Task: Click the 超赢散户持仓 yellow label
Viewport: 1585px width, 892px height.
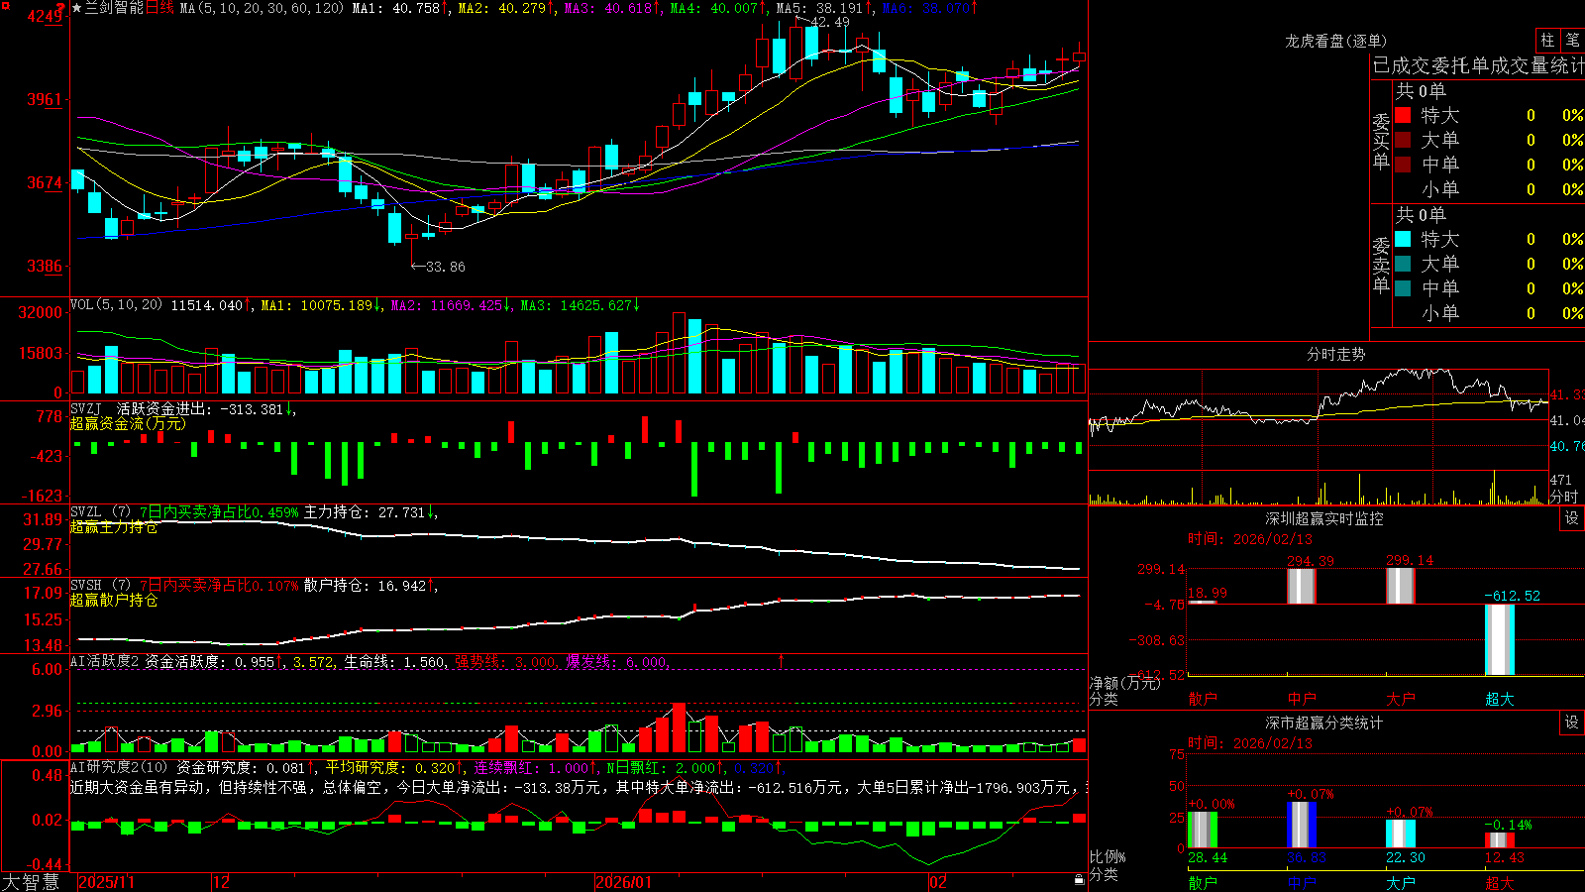Action: click(114, 601)
